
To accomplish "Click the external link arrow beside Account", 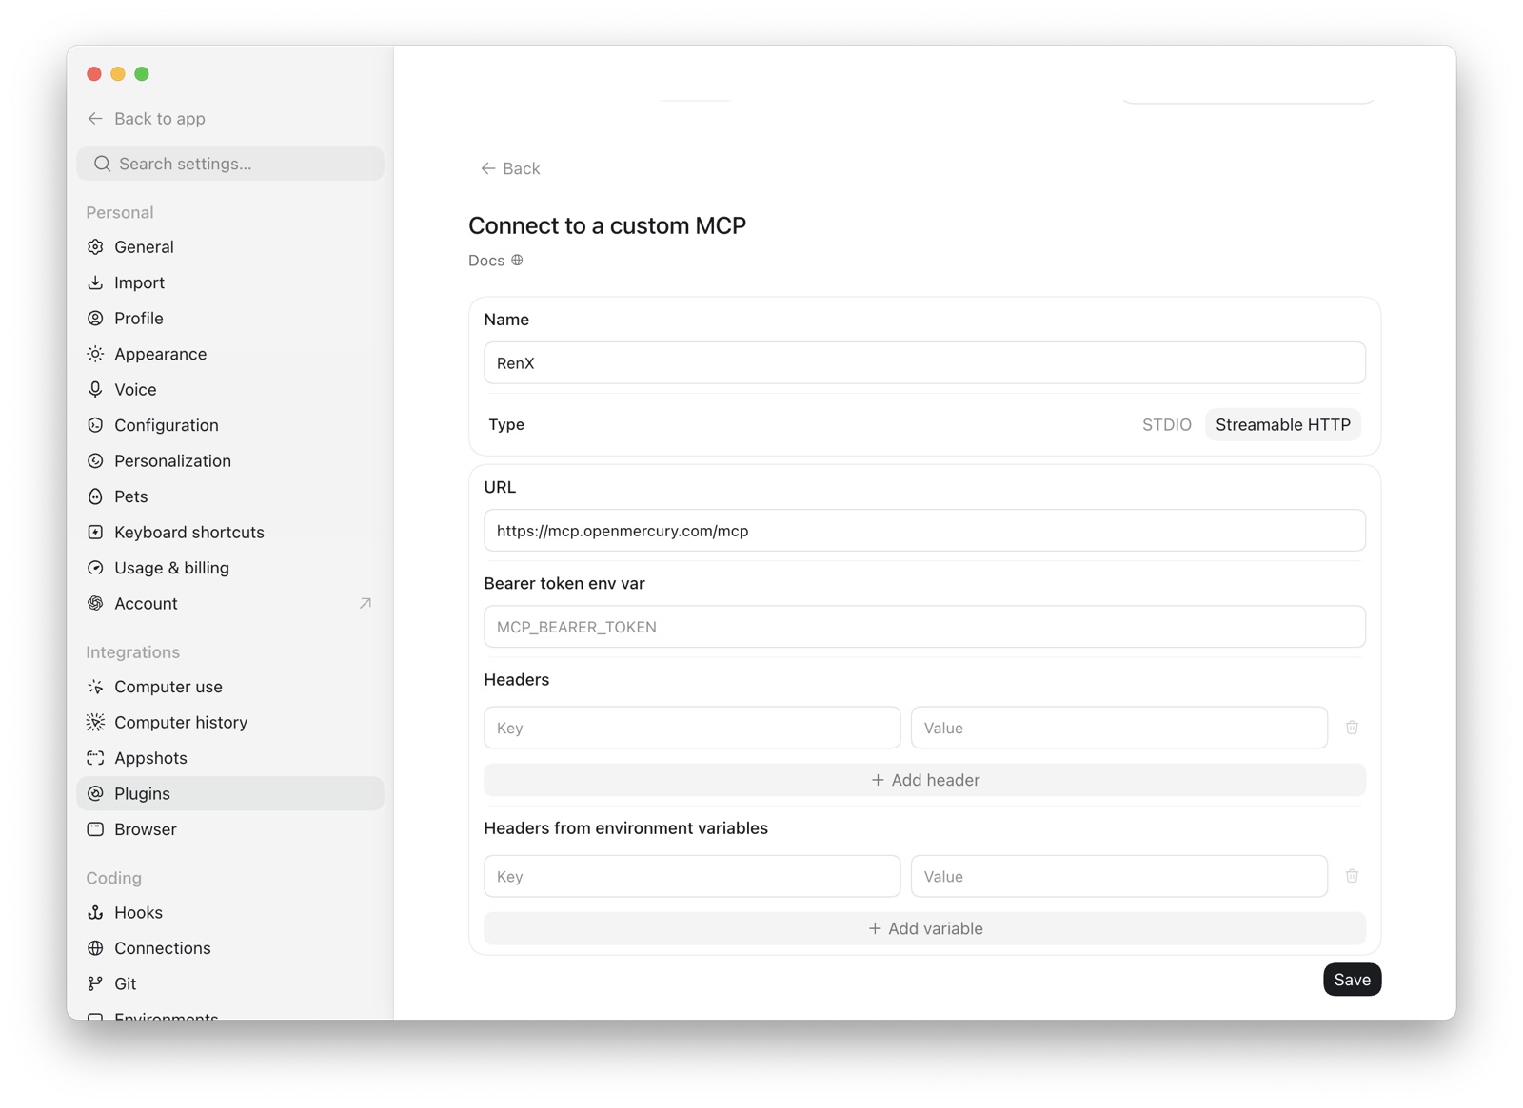I will click(x=366, y=604).
